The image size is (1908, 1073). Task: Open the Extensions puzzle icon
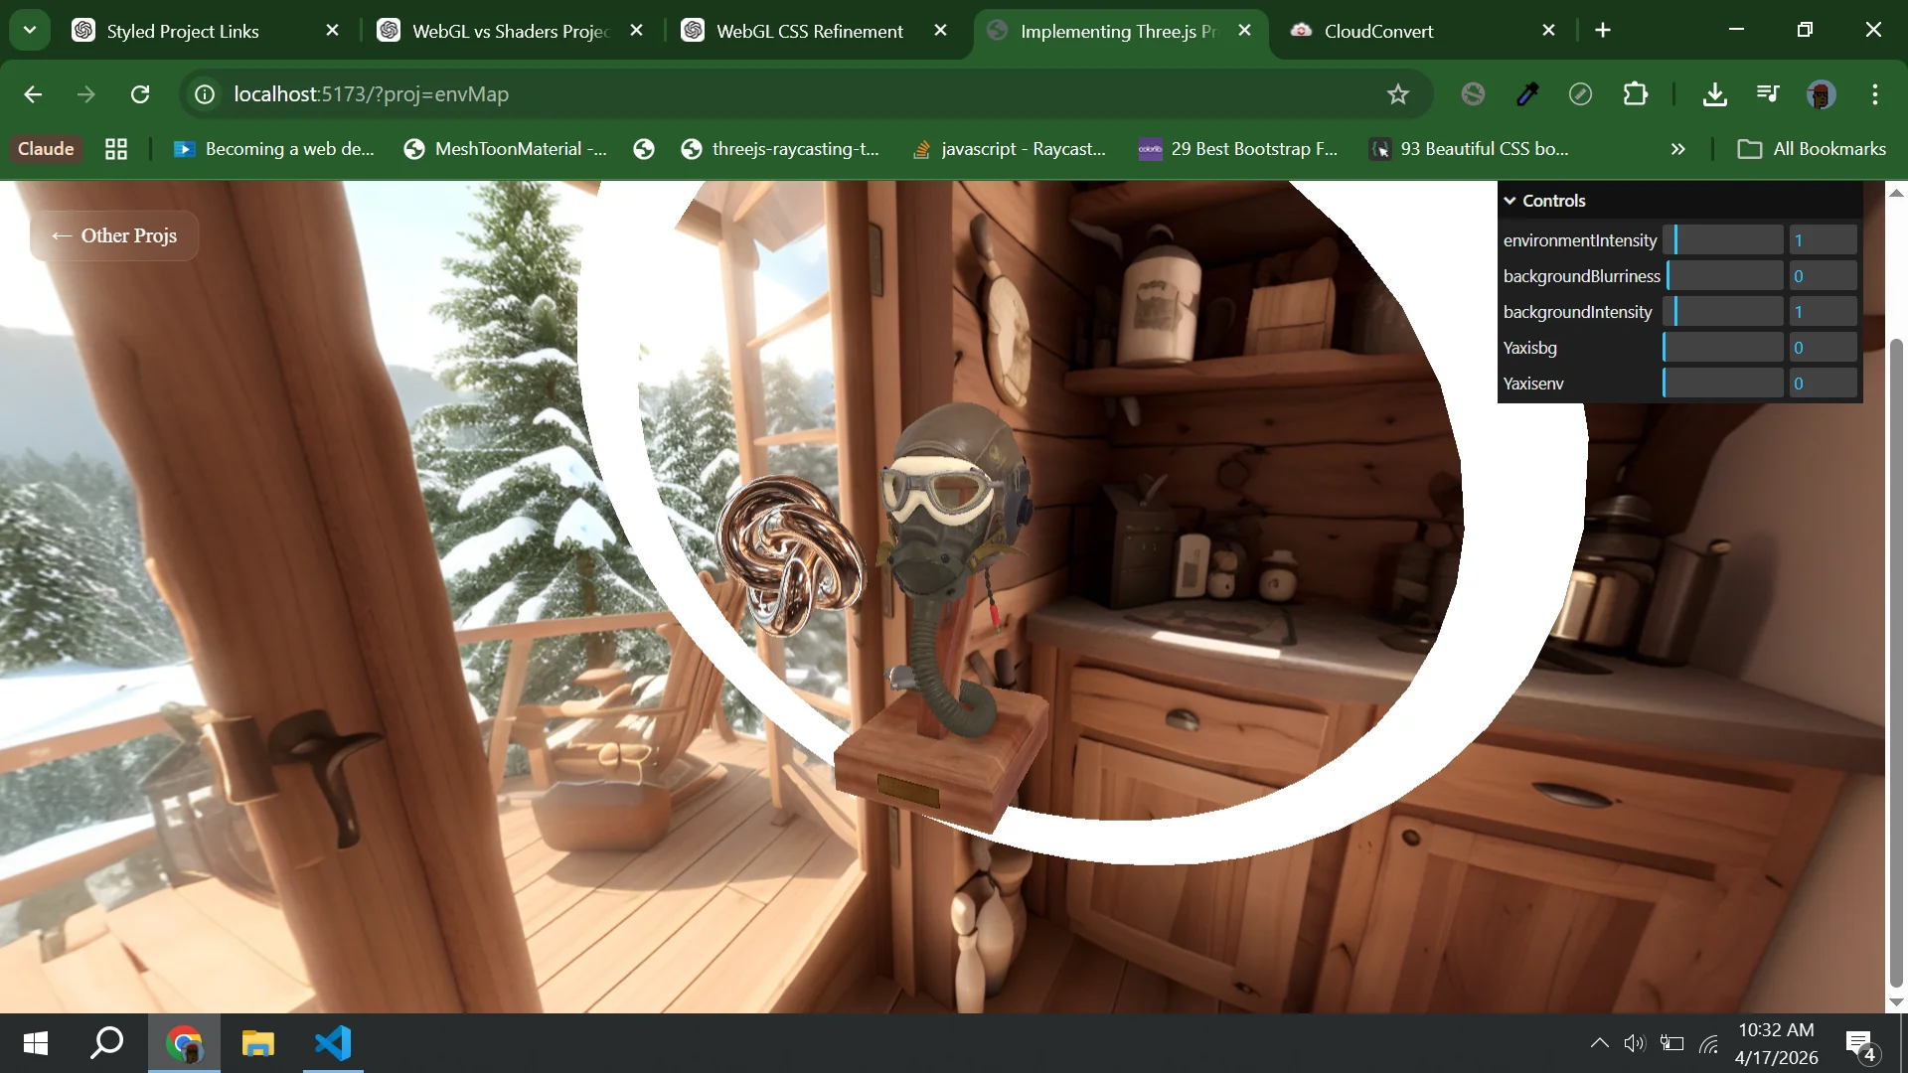[x=1635, y=94]
